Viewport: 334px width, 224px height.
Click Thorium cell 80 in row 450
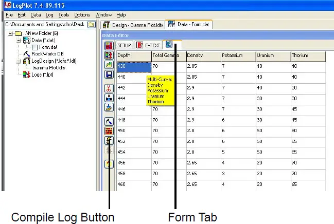[x=308, y=132]
